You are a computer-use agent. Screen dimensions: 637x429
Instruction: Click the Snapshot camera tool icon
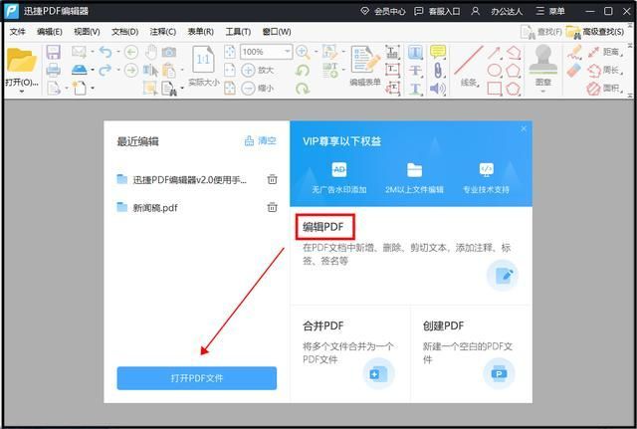click(x=169, y=52)
